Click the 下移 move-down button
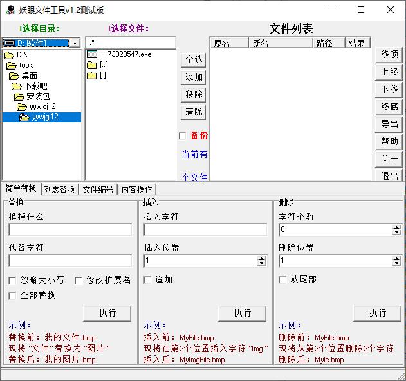Viewport: 406px width, 381px height. [389, 90]
